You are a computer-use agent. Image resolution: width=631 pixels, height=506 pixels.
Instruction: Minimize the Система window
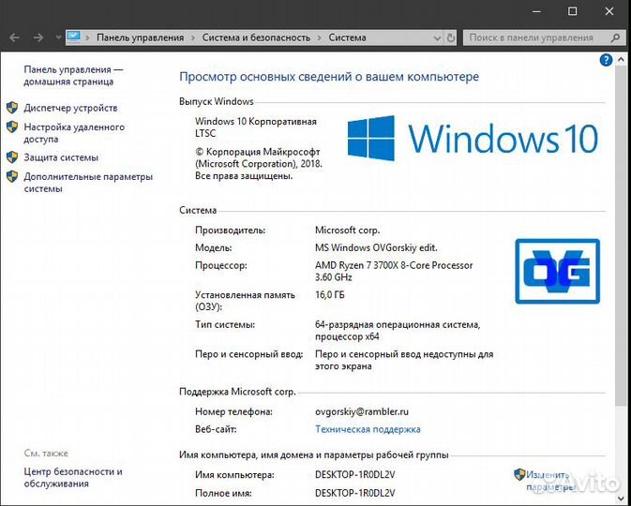[536, 11]
